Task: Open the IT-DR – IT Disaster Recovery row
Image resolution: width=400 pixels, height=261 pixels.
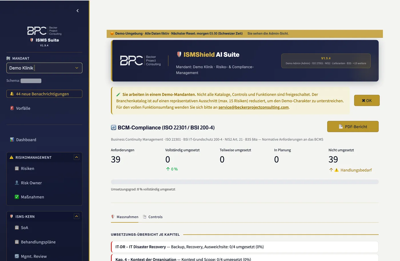Action: pyautogui.click(x=245, y=247)
